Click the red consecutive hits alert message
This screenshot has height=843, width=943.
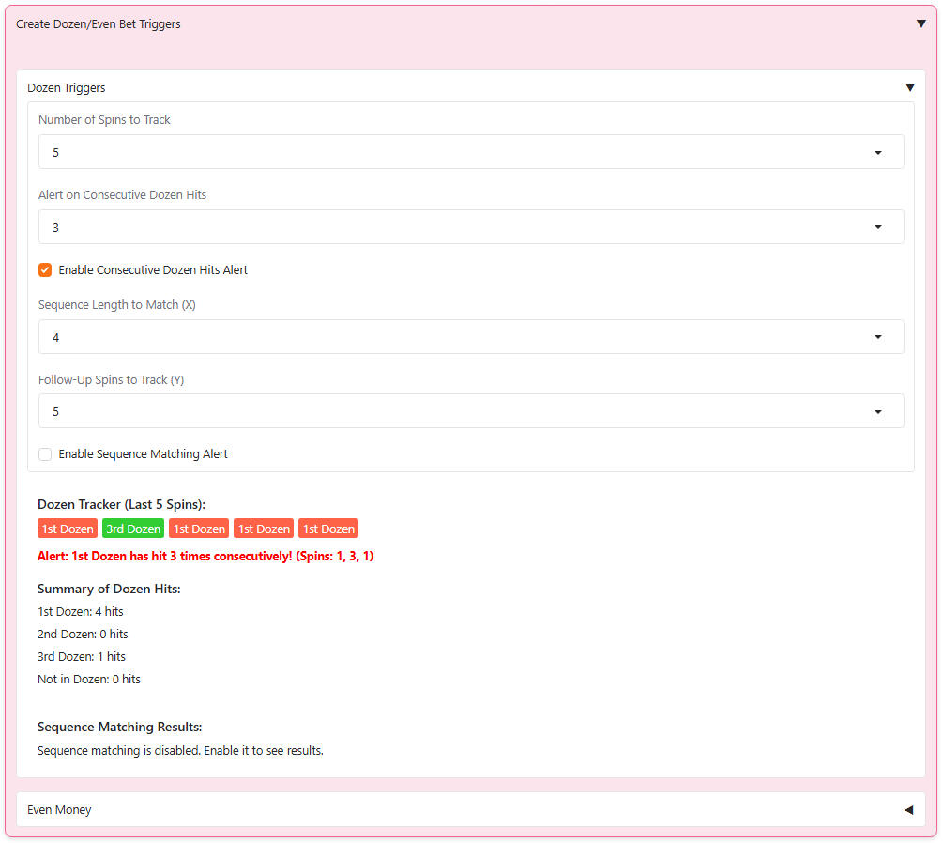pyautogui.click(x=205, y=557)
